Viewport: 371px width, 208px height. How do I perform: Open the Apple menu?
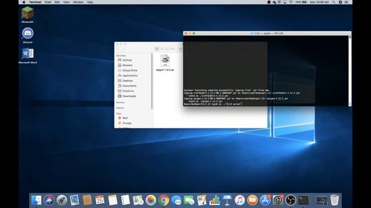pyautogui.click(x=24, y=2)
